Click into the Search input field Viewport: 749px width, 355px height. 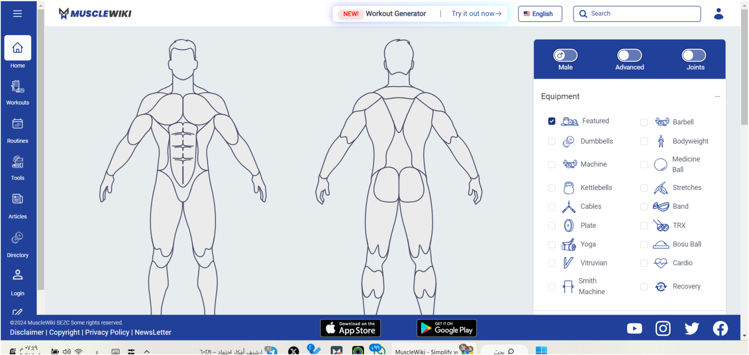637,14
